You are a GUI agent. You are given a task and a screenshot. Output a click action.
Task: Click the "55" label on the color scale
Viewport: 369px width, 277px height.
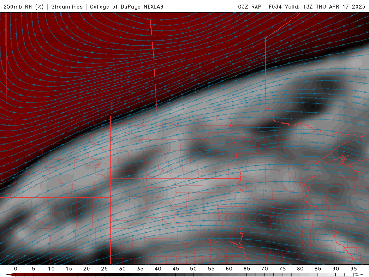(211, 269)
